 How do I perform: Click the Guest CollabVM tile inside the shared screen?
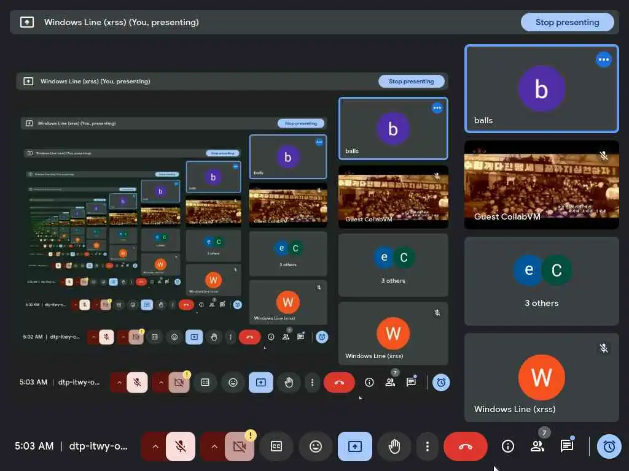point(393,197)
